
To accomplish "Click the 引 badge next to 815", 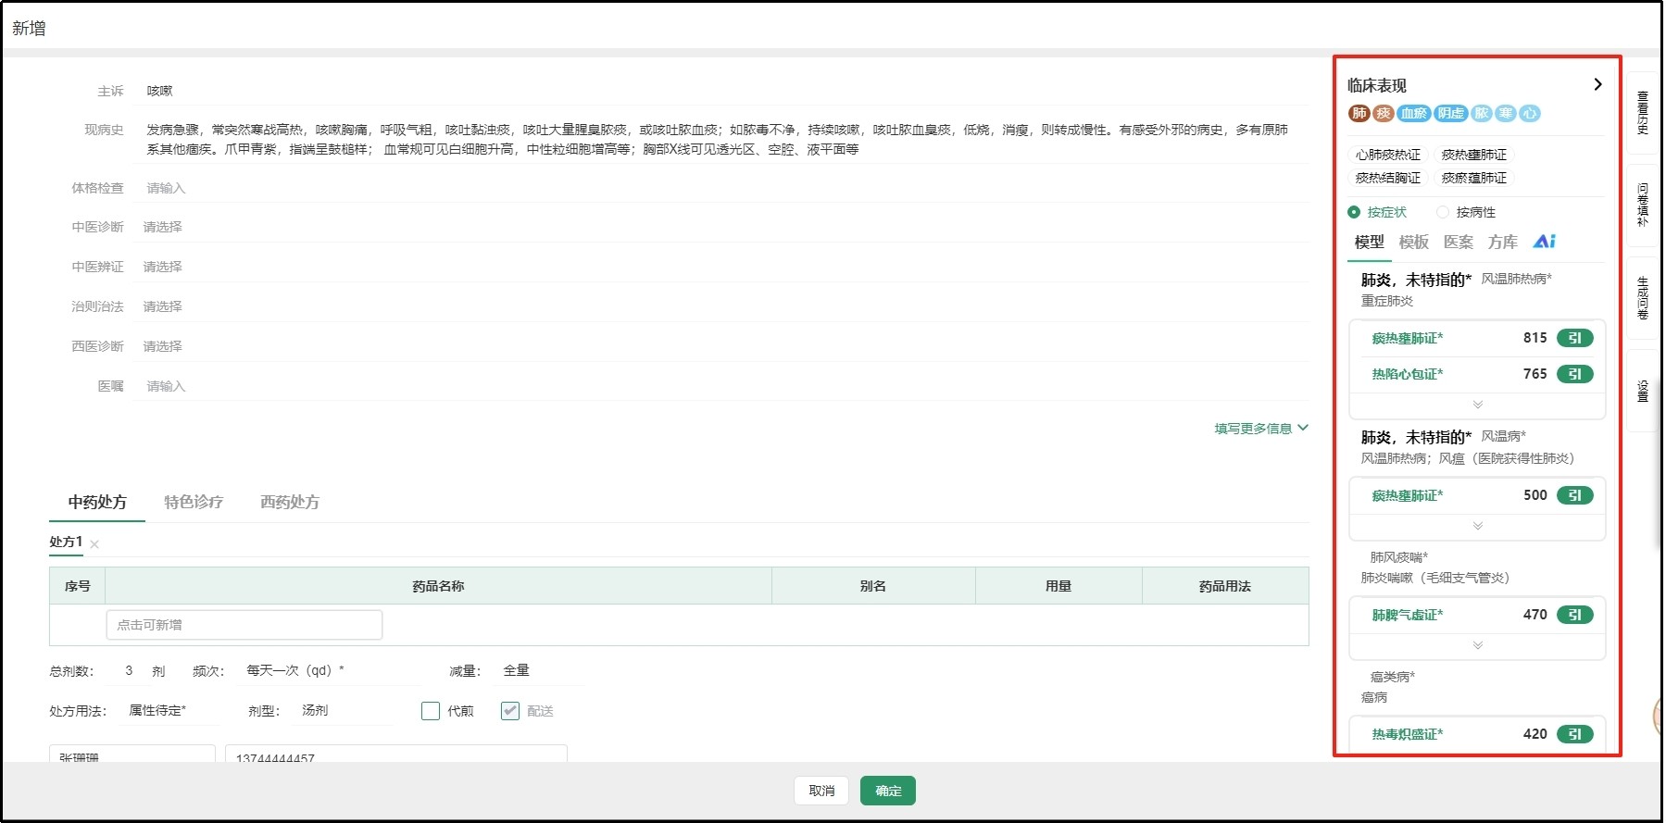I will [x=1574, y=338].
